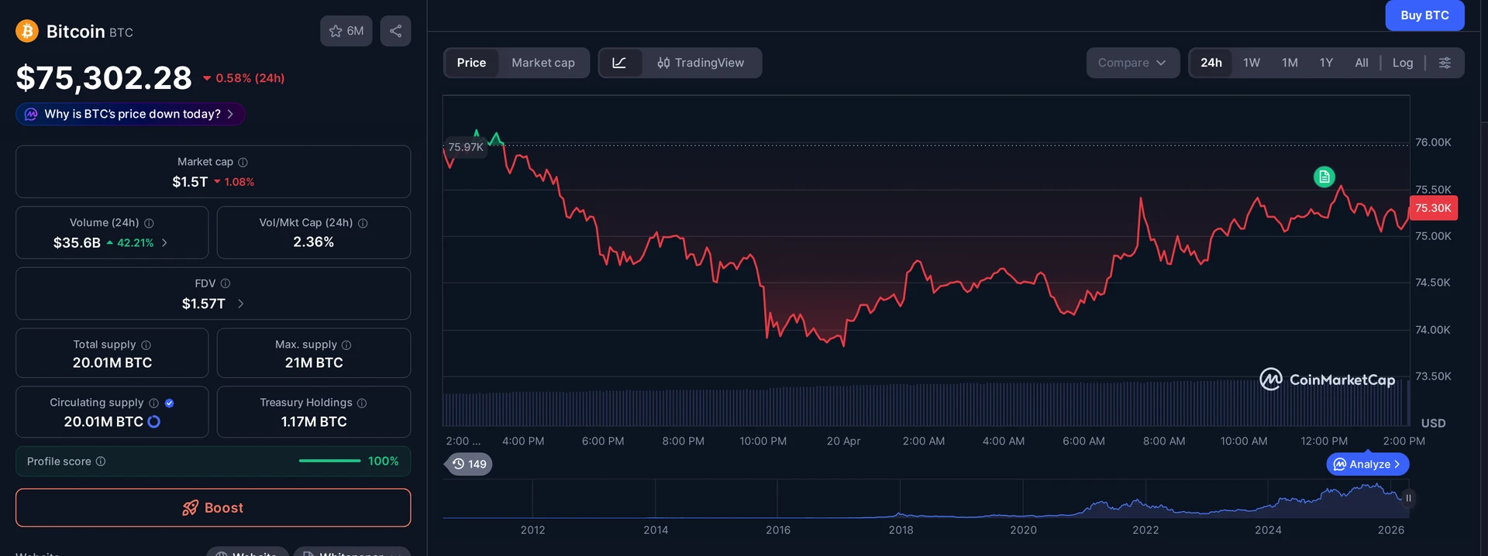Select the Price tab
This screenshot has height=556, width=1488.
coord(471,63)
